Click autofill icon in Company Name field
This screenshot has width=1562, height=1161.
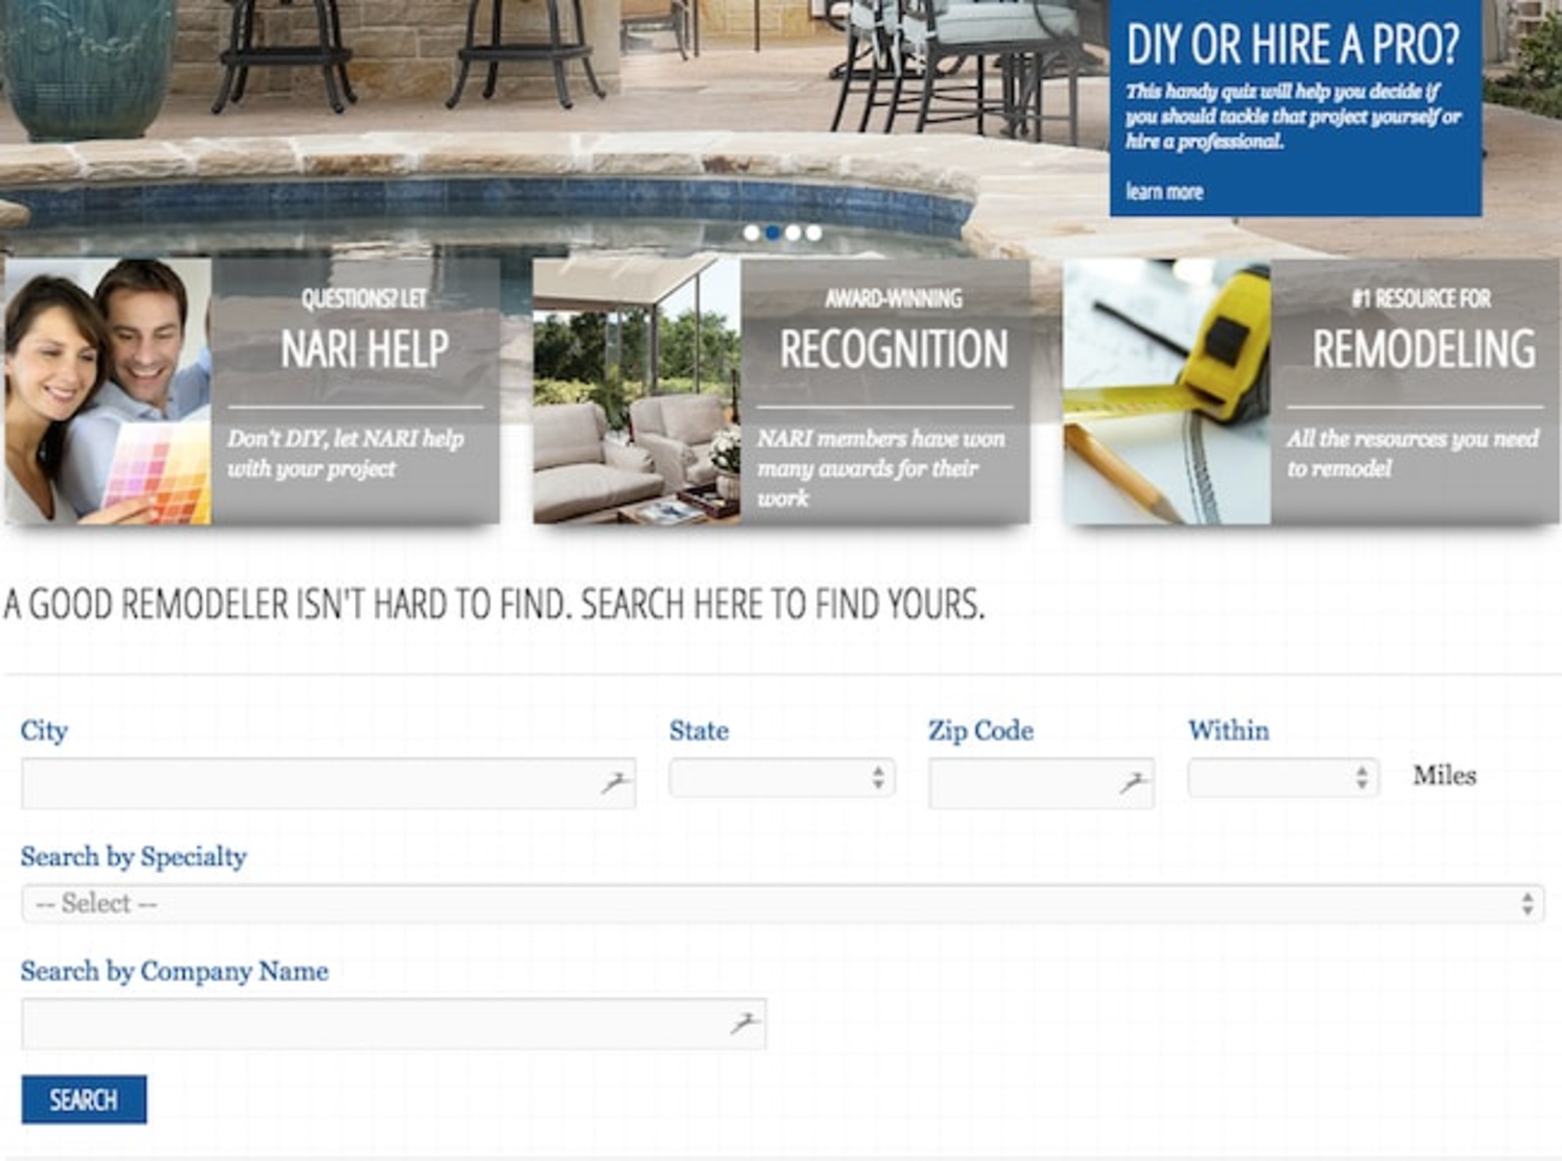[x=744, y=1023]
